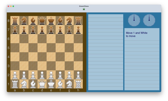Click the 'Move 1 and White to move' text
The width and height of the screenshot is (168, 101).
[137, 35]
